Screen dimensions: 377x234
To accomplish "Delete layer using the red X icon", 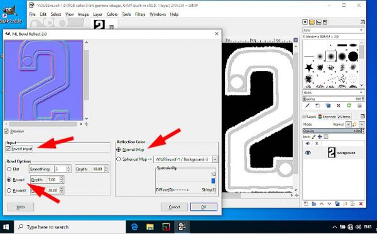I will point(361,204).
